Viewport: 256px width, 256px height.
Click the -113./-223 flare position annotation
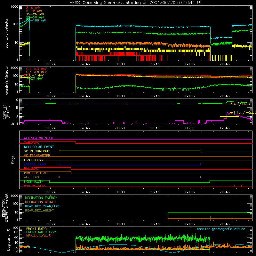point(243,112)
